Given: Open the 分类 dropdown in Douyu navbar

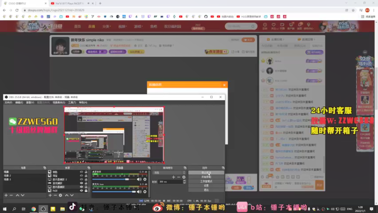Looking at the screenshot, I should pyautogui.click(x=106, y=27).
